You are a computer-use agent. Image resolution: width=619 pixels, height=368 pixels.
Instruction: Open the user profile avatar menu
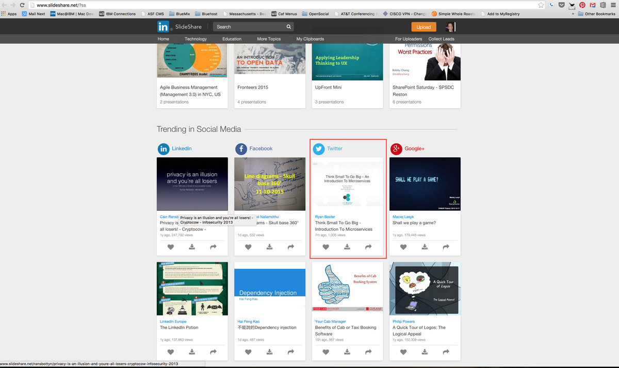coord(450,27)
